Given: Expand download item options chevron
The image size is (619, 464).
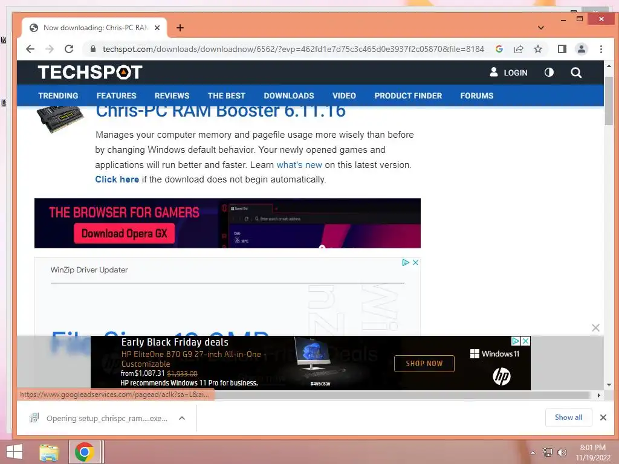Looking at the screenshot, I should 182,418.
